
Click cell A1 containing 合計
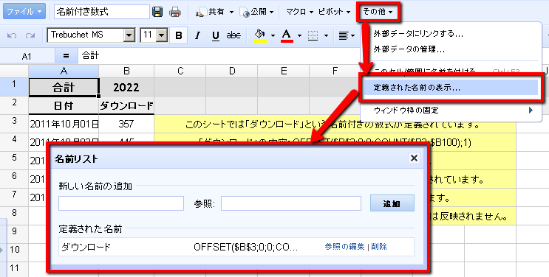pos(64,88)
